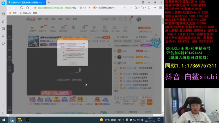Click the Douyu logo
This screenshot has height=123, width=219.
tap(31, 19)
